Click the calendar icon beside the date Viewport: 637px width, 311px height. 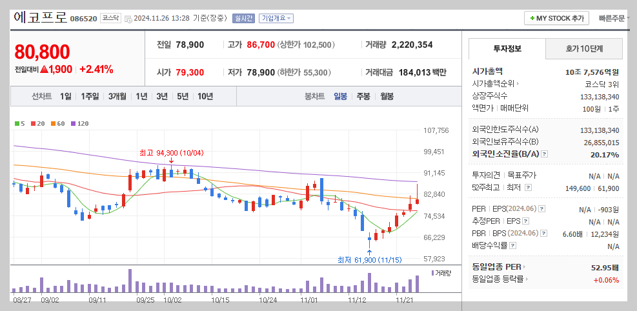point(128,19)
